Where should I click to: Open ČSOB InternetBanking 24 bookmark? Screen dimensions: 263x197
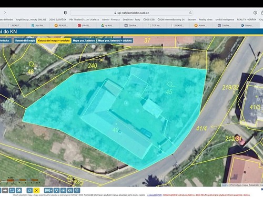171,19
